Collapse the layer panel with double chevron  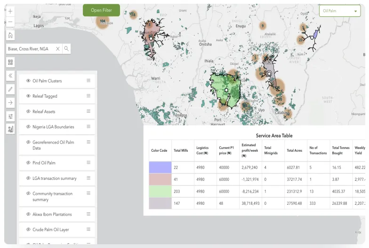10,76
